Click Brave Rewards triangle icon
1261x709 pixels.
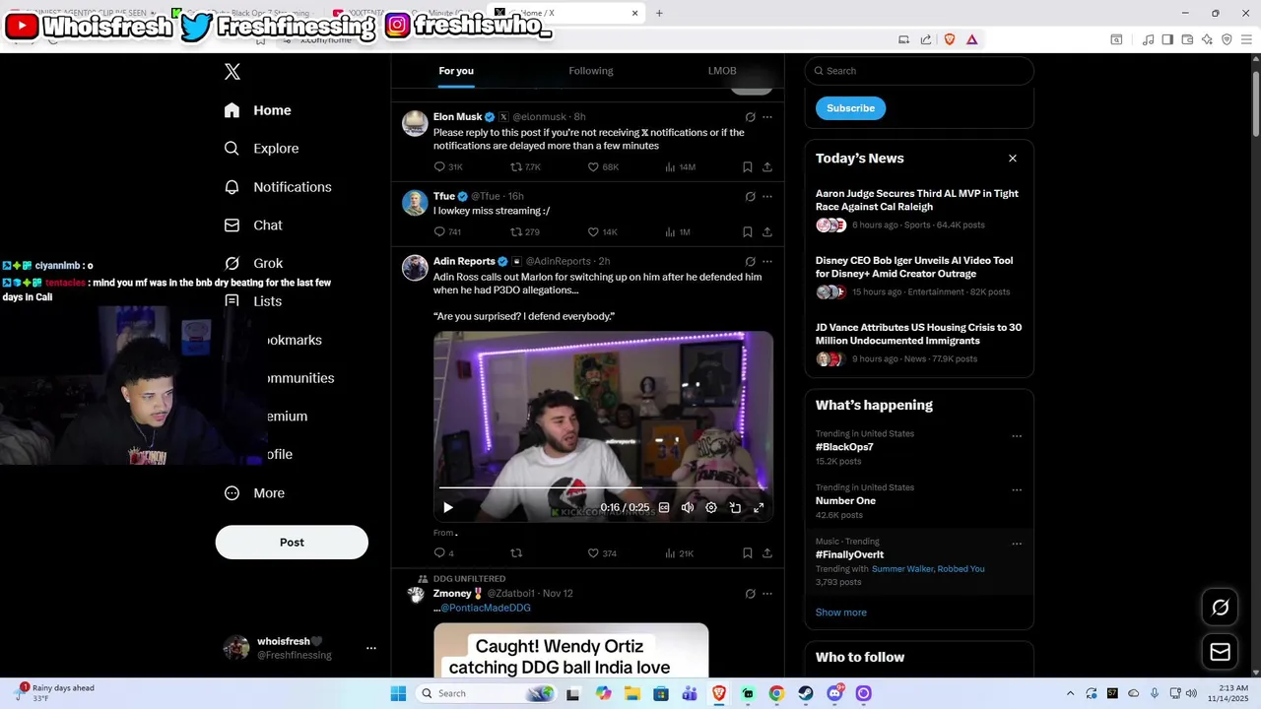pos(972,39)
